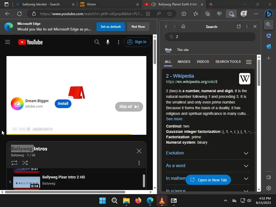The image size is (276, 207).
Task: Toggle split screen icon in toolbar
Action: pos(184,14)
